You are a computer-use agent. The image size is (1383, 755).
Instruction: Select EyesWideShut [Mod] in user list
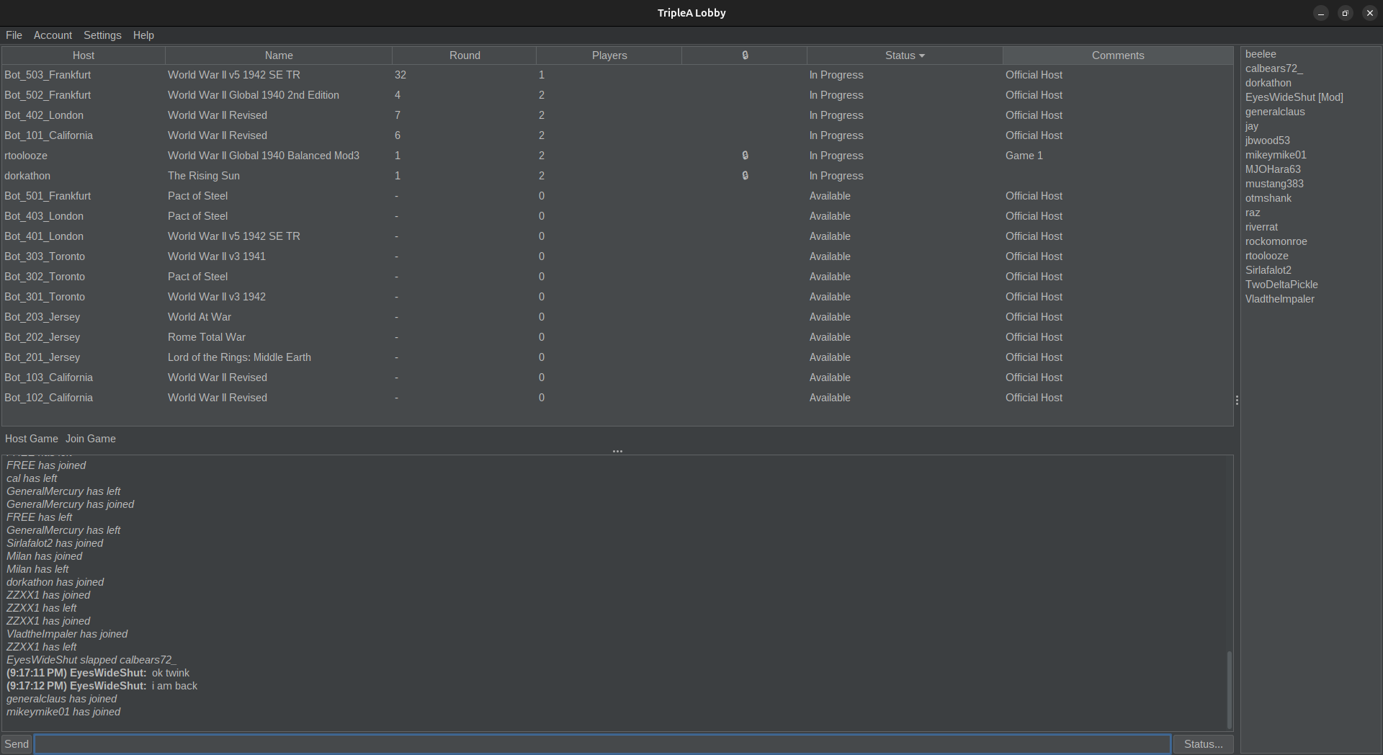(1294, 97)
